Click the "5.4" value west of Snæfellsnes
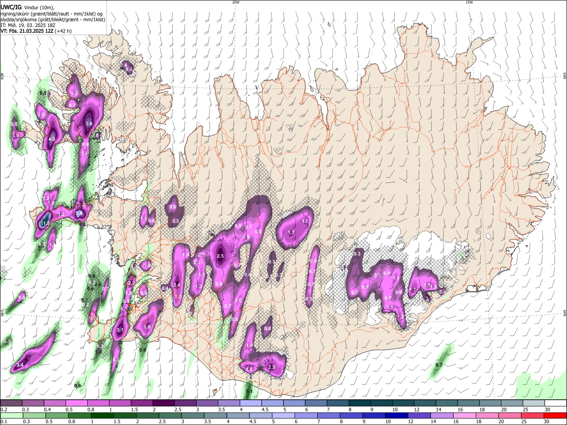567x425 pixels. click(80, 214)
